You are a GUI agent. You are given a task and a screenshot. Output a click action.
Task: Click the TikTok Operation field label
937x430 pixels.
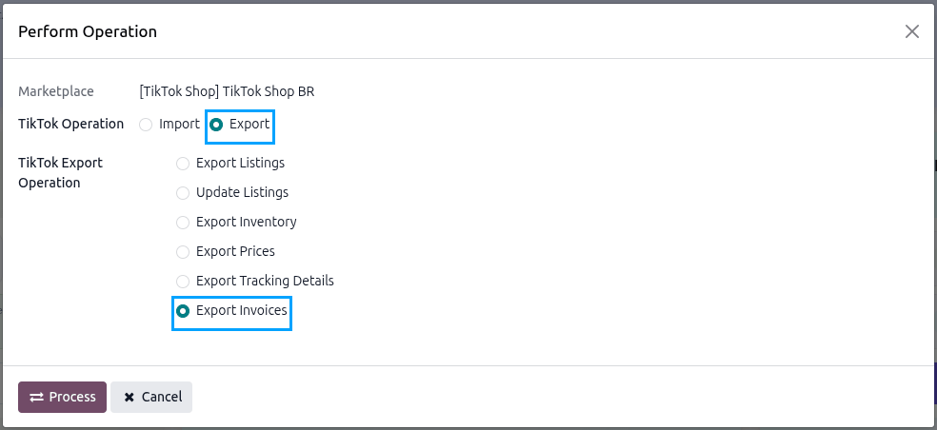point(71,125)
